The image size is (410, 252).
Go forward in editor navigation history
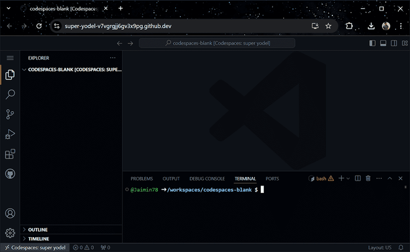[130, 43]
